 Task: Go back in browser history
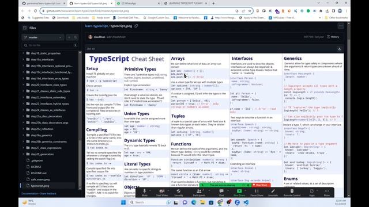click(23, 11)
